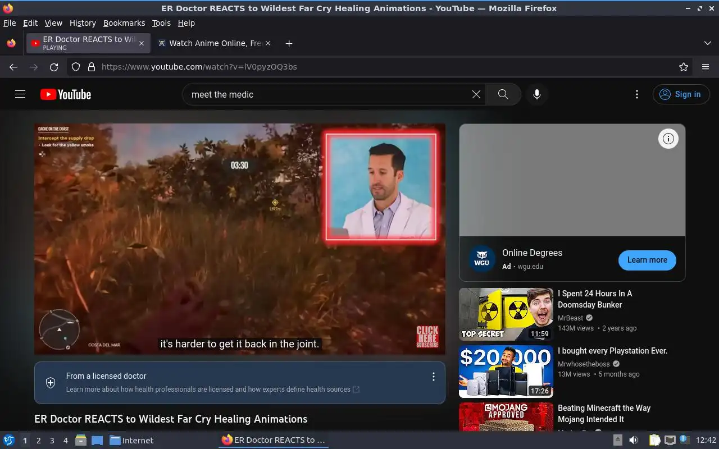Switch to workspace 3
Screen dimensions: 719x449
tap(52, 441)
